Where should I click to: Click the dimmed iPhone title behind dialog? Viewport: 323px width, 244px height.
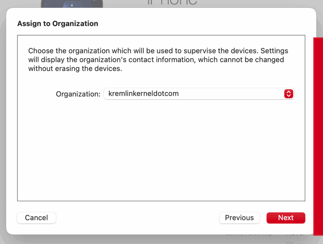172,3
